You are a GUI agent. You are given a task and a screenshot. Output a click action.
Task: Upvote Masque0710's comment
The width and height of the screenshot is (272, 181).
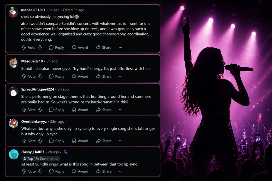[24, 76]
